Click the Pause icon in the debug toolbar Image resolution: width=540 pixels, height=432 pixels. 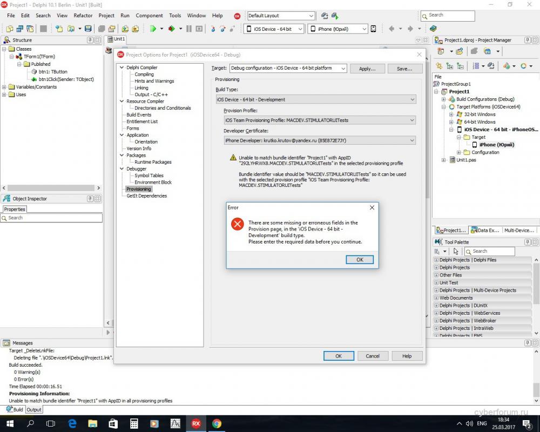tap(188, 29)
